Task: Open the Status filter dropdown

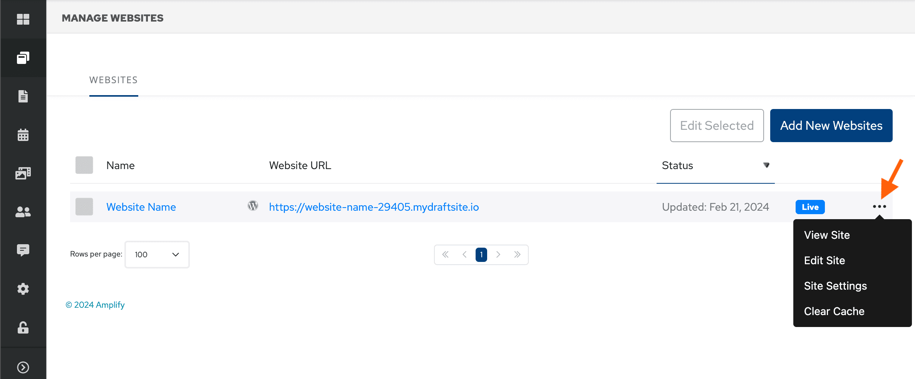Action: (766, 165)
